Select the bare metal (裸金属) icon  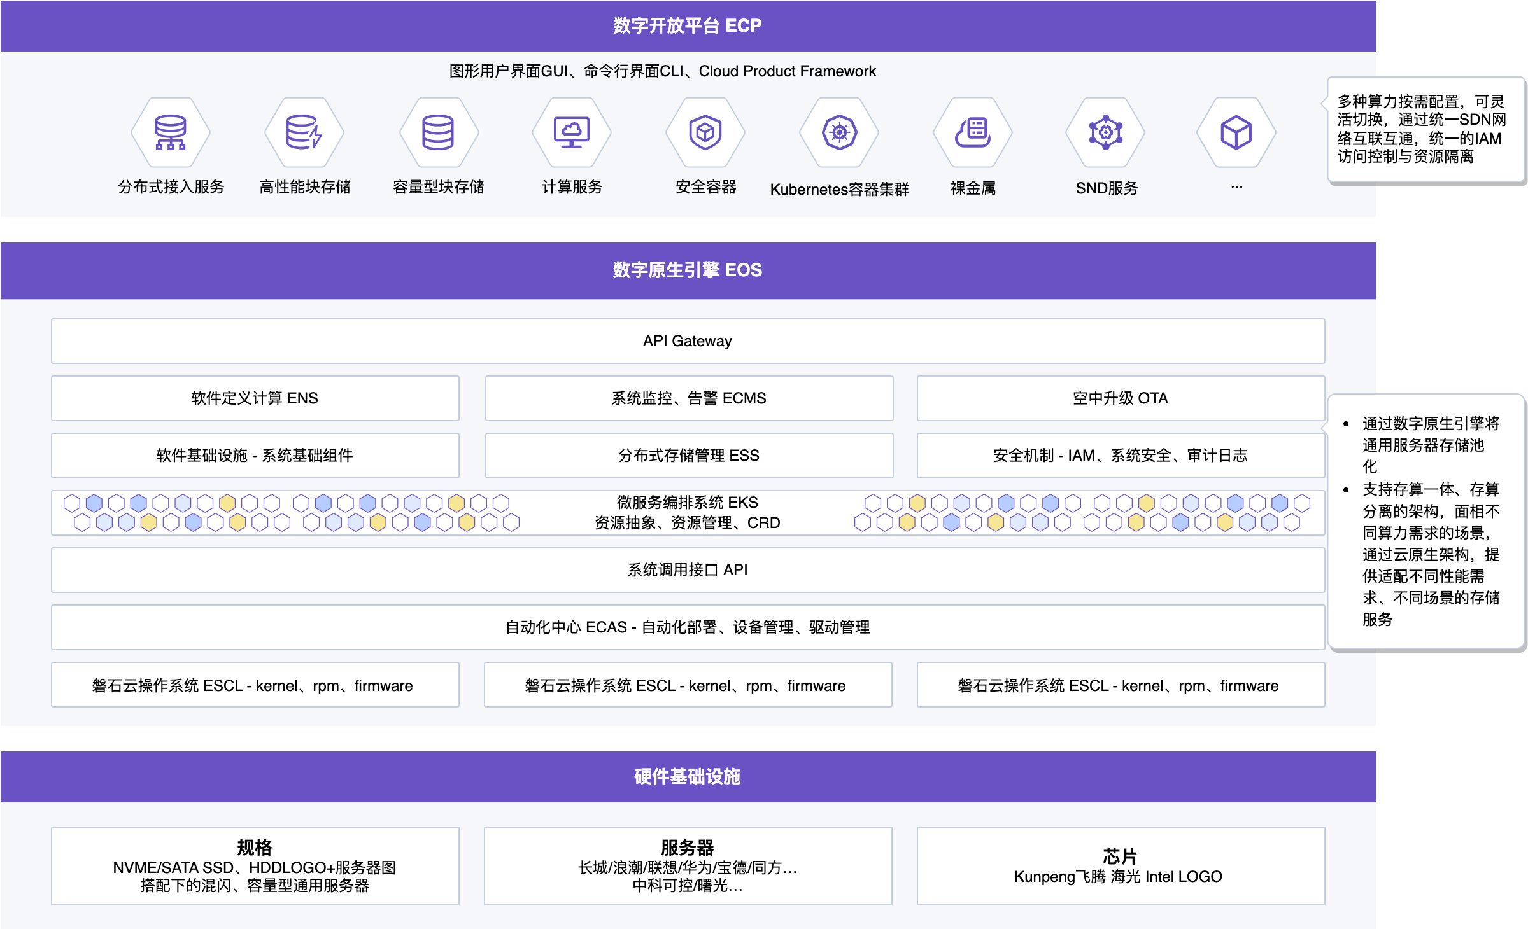(x=973, y=132)
